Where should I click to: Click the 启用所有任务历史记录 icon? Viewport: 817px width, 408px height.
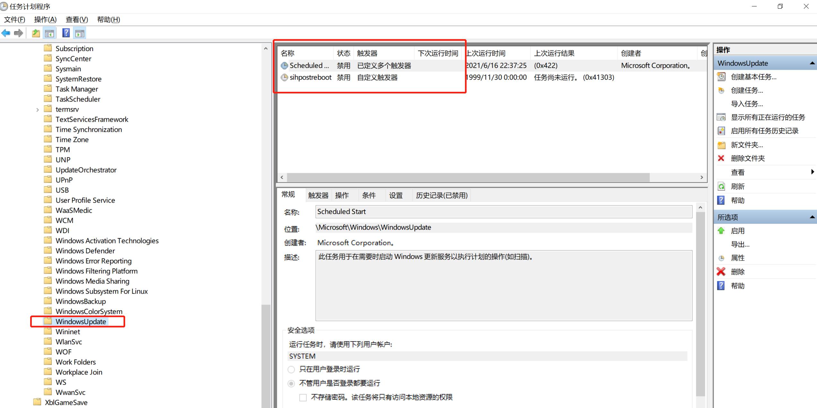click(721, 131)
